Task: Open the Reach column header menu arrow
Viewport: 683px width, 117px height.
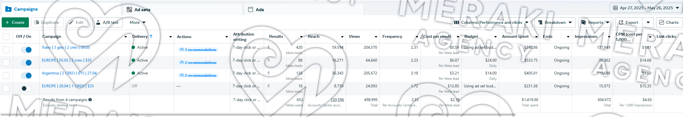Action: (342, 37)
